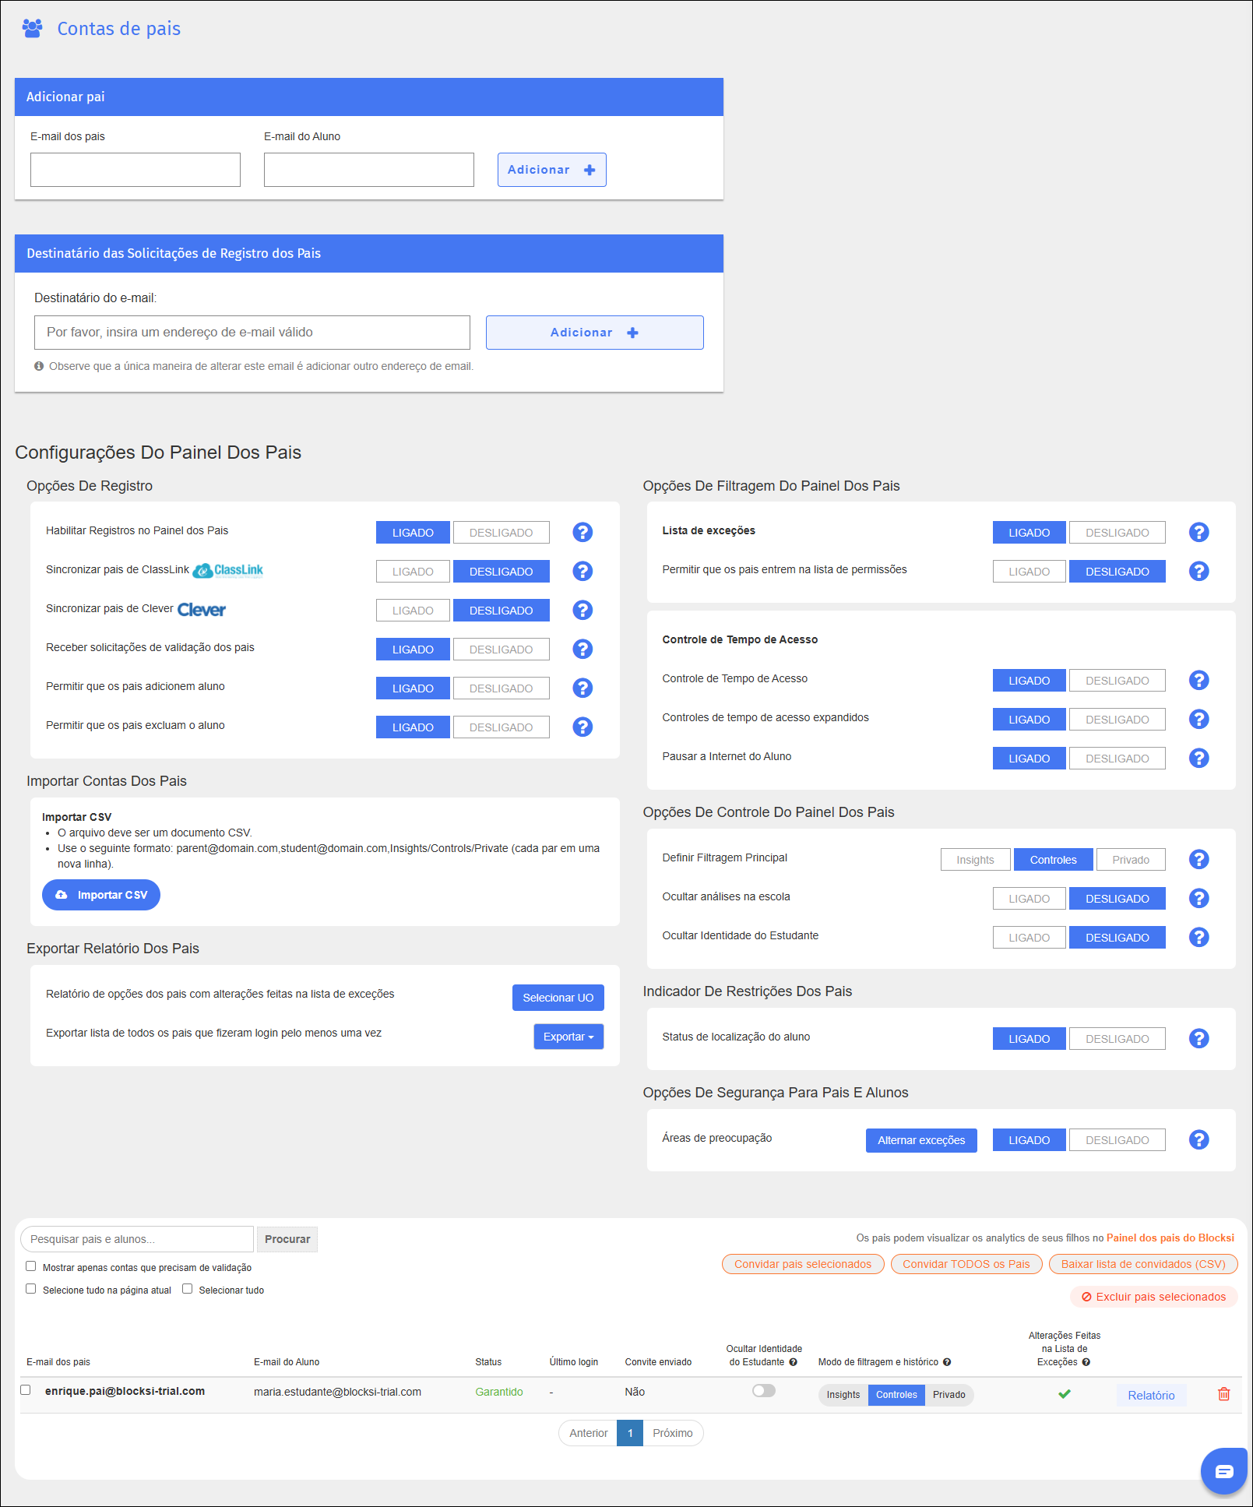The width and height of the screenshot is (1253, 1507).
Task: Focus the E-mail dos pais input
Action: click(x=136, y=170)
